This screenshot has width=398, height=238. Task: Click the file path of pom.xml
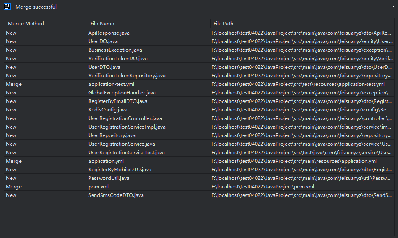click(263, 187)
